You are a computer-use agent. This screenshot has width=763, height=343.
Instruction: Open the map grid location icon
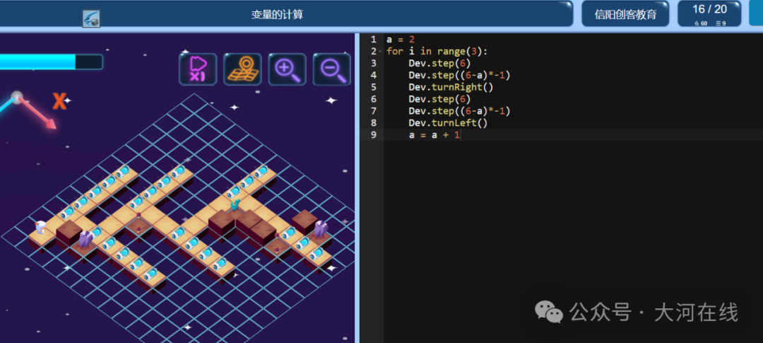pos(242,69)
